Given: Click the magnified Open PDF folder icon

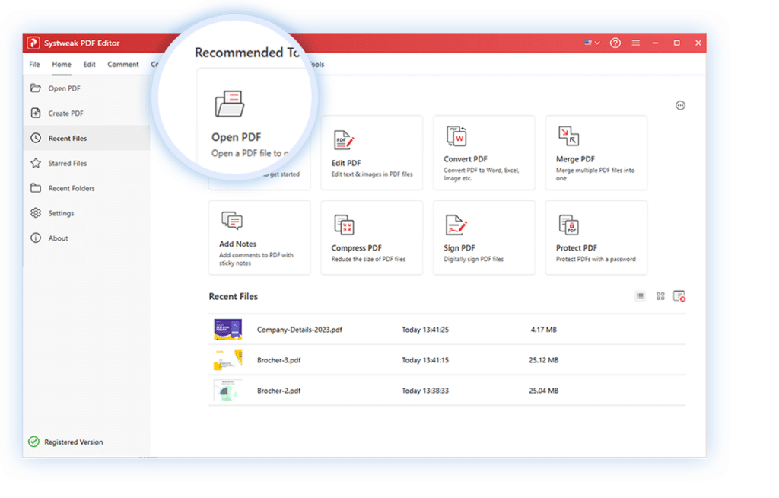Looking at the screenshot, I should click(230, 104).
